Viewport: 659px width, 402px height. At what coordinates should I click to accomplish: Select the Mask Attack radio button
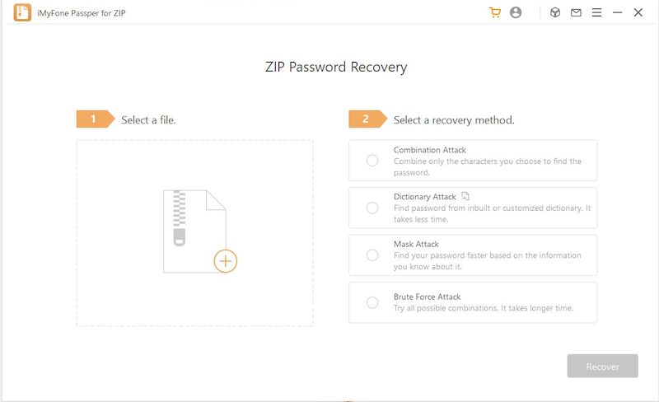tap(372, 255)
